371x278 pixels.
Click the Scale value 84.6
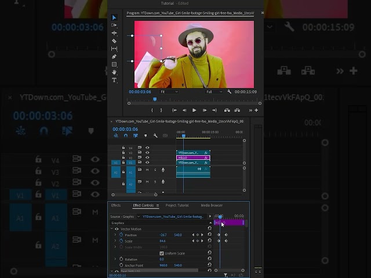162,241
